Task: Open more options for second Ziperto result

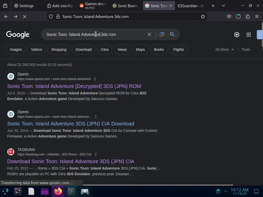Action: click(96, 117)
